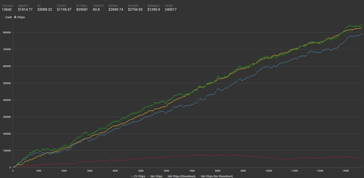This screenshot has height=178, width=364.
Task: Click the NetWon value $2699.74
Action: [116, 9]
